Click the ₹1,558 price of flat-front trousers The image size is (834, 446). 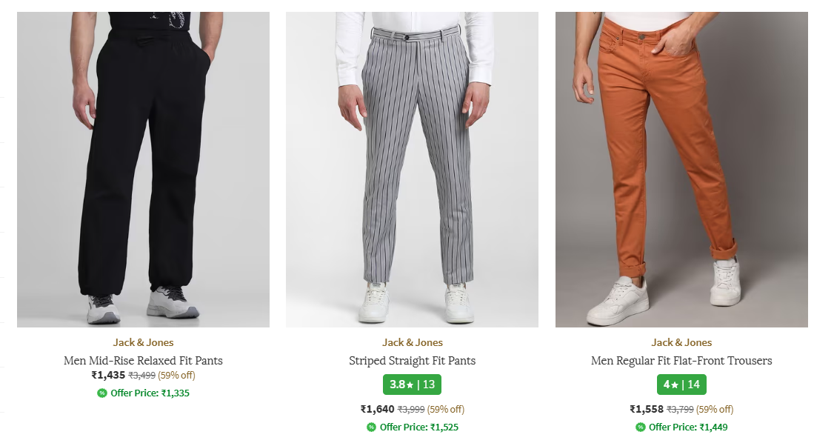coord(647,409)
